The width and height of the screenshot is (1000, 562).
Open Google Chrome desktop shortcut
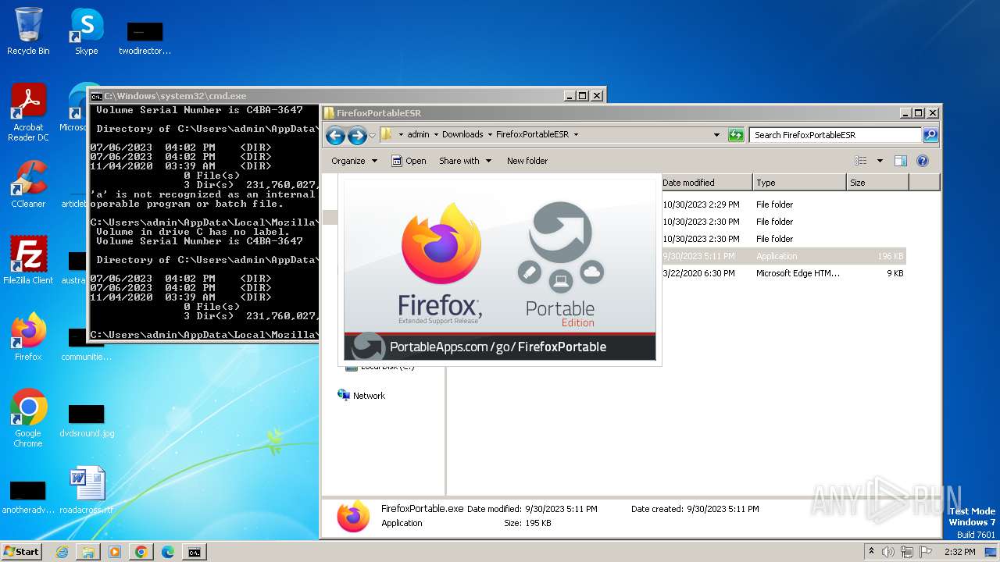coord(28,418)
